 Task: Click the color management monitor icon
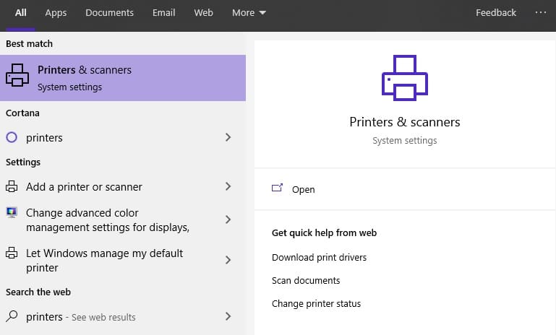pos(12,212)
